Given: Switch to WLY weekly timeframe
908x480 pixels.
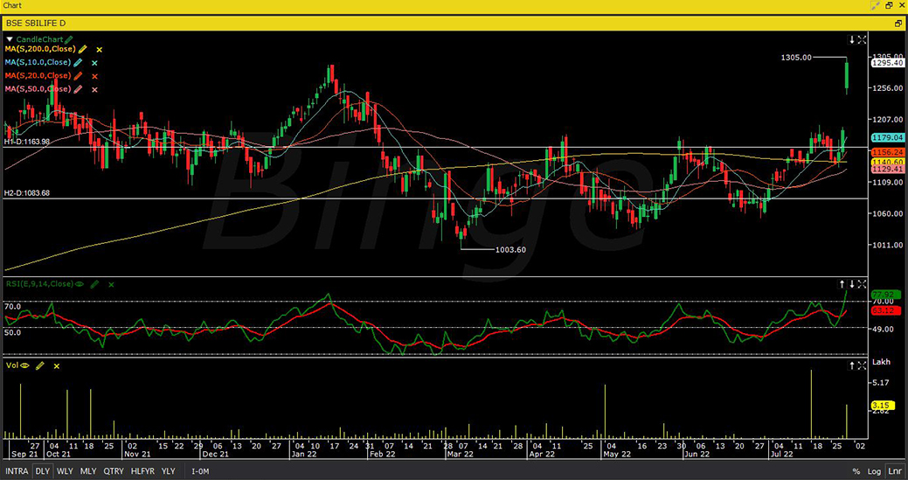Looking at the screenshot, I should (65, 471).
